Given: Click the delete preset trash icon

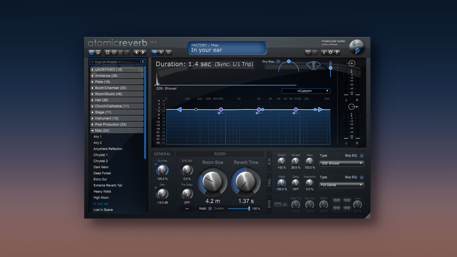Looking at the screenshot, I should [120, 52].
